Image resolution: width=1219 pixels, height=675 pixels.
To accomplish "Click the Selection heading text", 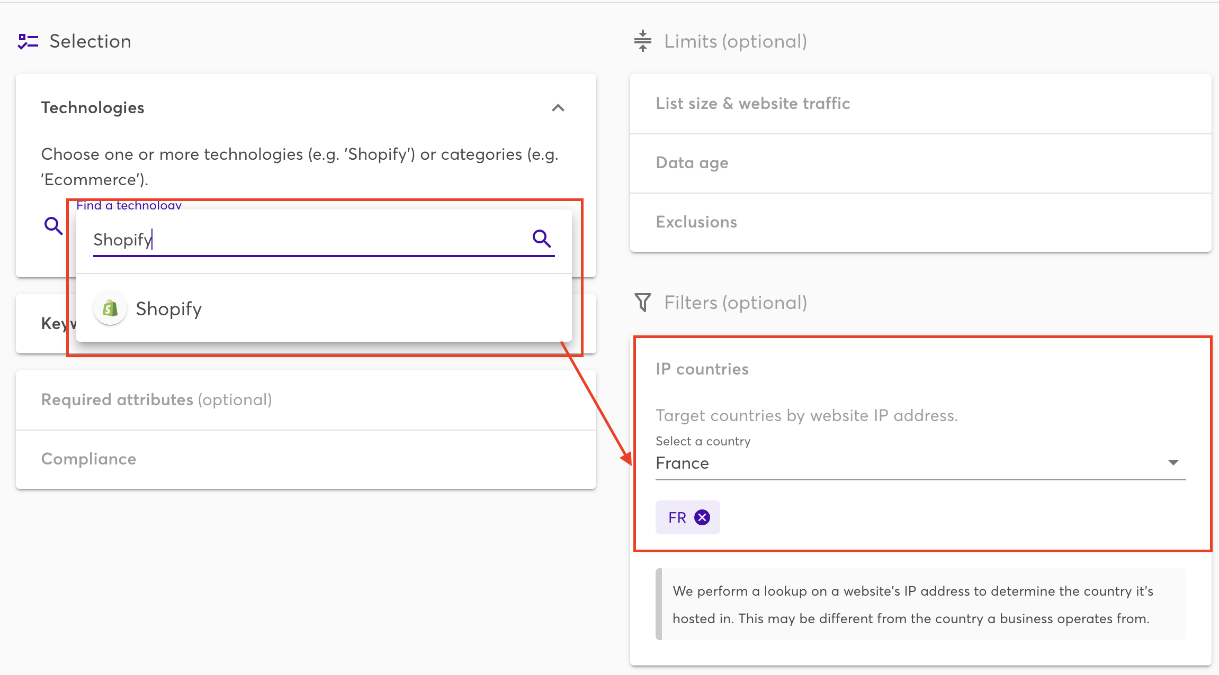I will click(x=90, y=41).
